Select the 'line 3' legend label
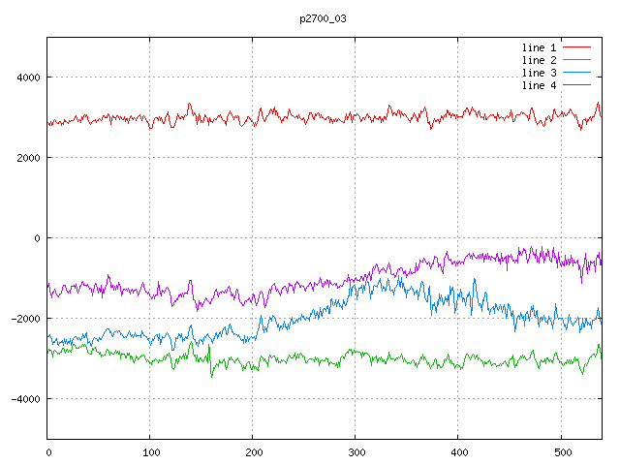 pos(539,73)
